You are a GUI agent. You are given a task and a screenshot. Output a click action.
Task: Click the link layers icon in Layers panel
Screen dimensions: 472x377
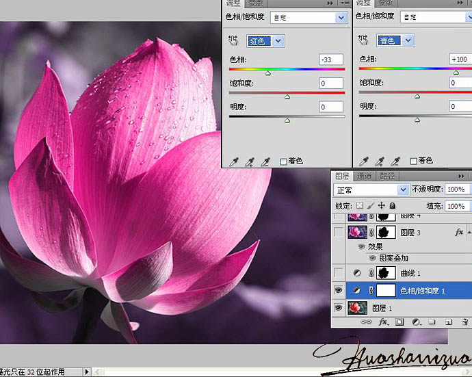coord(367,322)
